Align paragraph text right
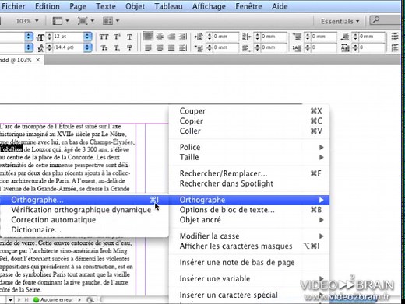 point(171,37)
